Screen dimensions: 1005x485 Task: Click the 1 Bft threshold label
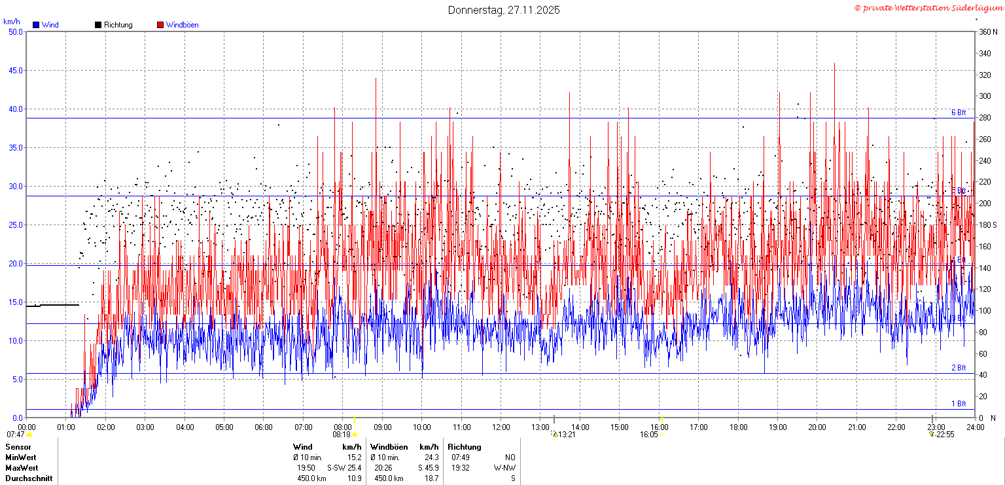959,404
